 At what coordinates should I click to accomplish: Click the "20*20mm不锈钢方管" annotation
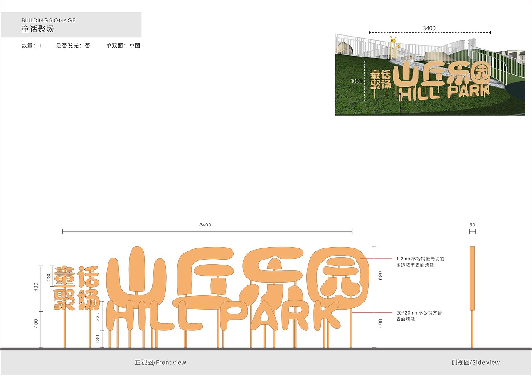(x=419, y=312)
